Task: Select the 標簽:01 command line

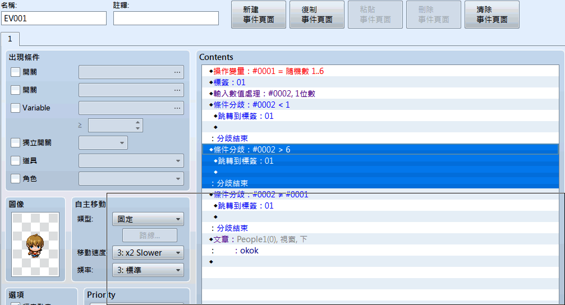Action: (380, 82)
